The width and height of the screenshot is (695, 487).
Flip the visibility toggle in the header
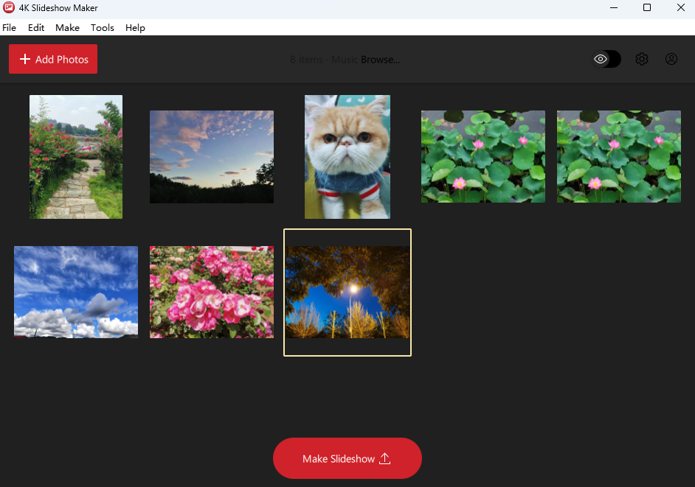pyautogui.click(x=605, y=58)
